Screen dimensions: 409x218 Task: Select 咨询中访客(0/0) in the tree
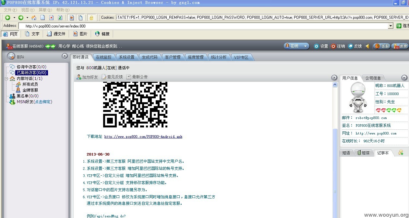[x=31, y=67]
